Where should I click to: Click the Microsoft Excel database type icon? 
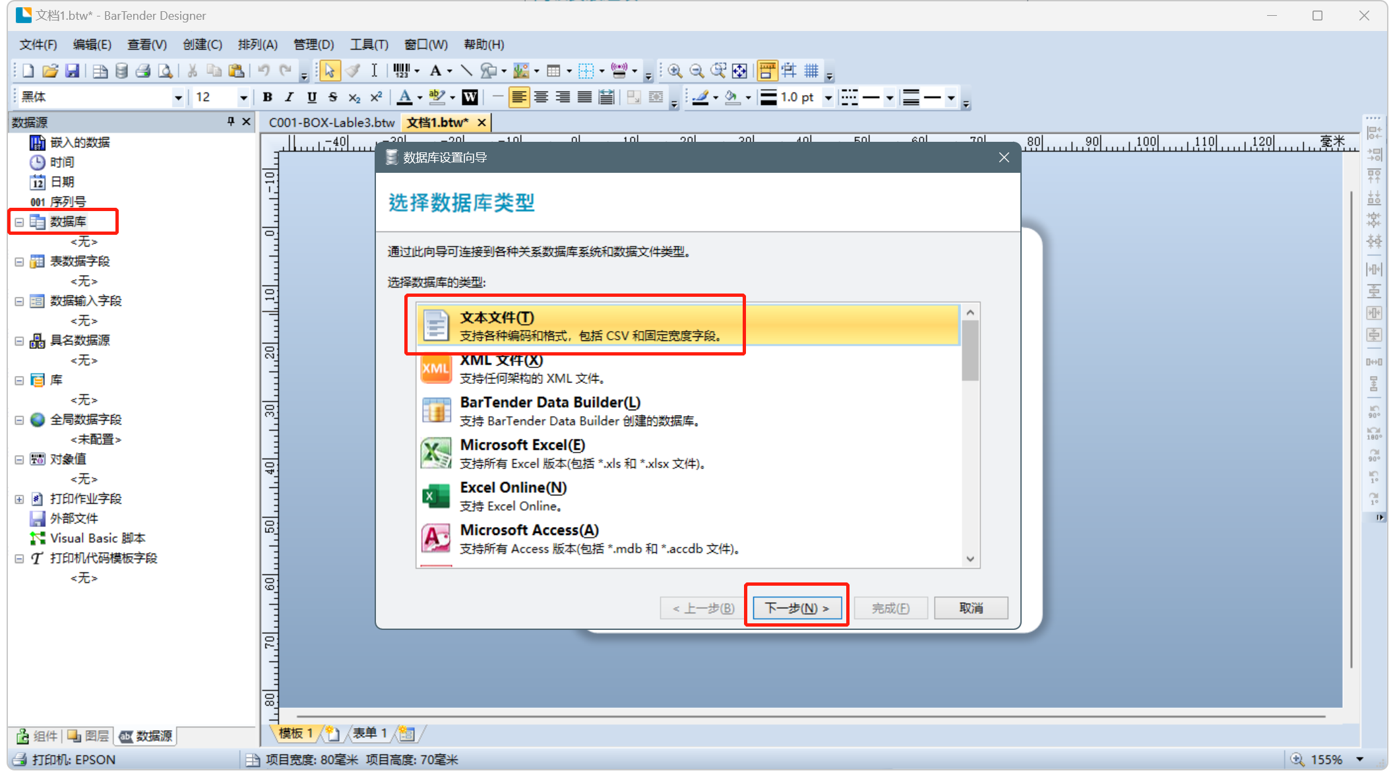[x=436, y=454]
